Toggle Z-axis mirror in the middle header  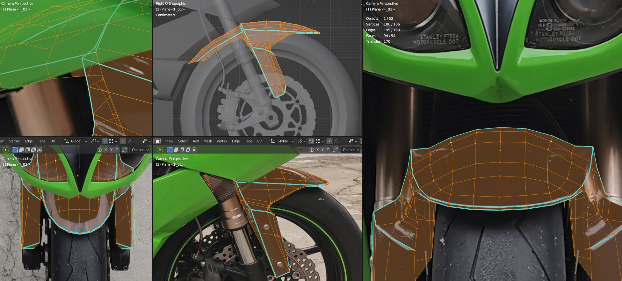pos(328,150)
